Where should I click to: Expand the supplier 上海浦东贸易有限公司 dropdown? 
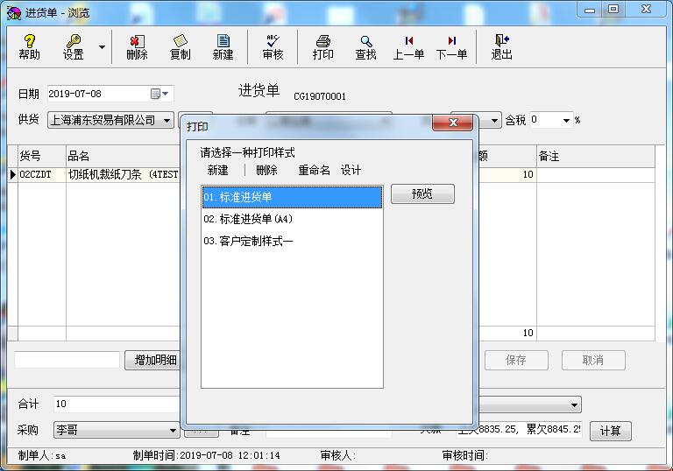(x=166, y=120)
